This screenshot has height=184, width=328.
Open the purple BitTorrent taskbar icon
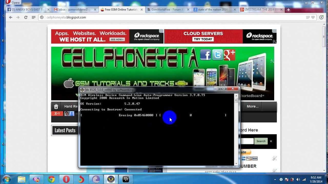pos(96,179)
